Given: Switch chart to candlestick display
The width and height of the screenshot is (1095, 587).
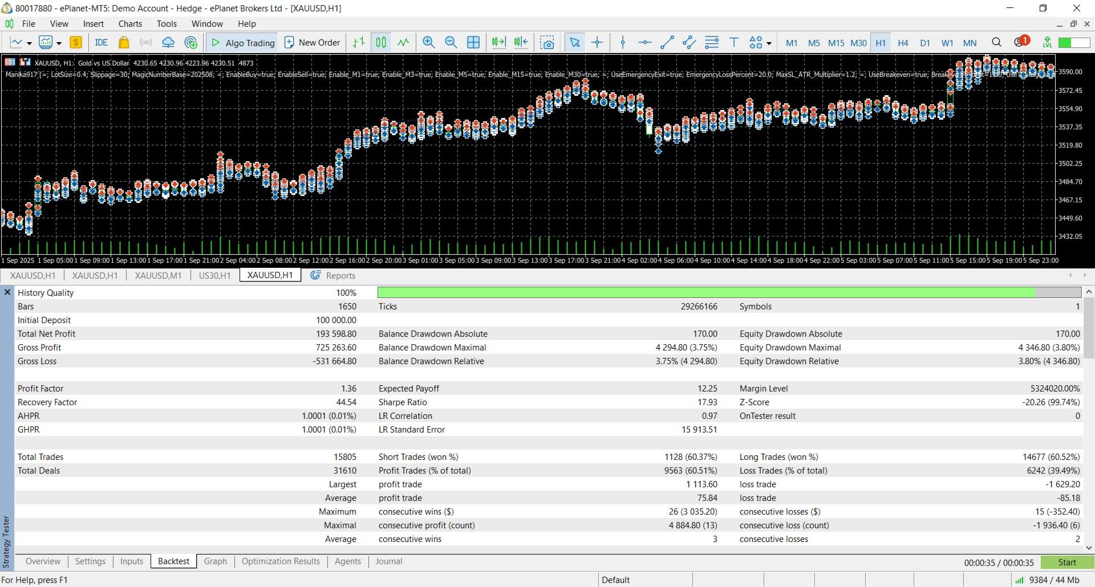Looking at the screenshot, I should coord(381,43).
